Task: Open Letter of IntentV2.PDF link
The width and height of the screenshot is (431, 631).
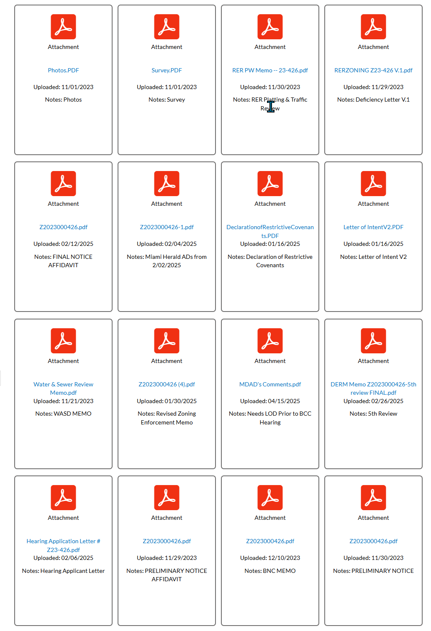Action: pyautogui.click(x=373, y=227)
